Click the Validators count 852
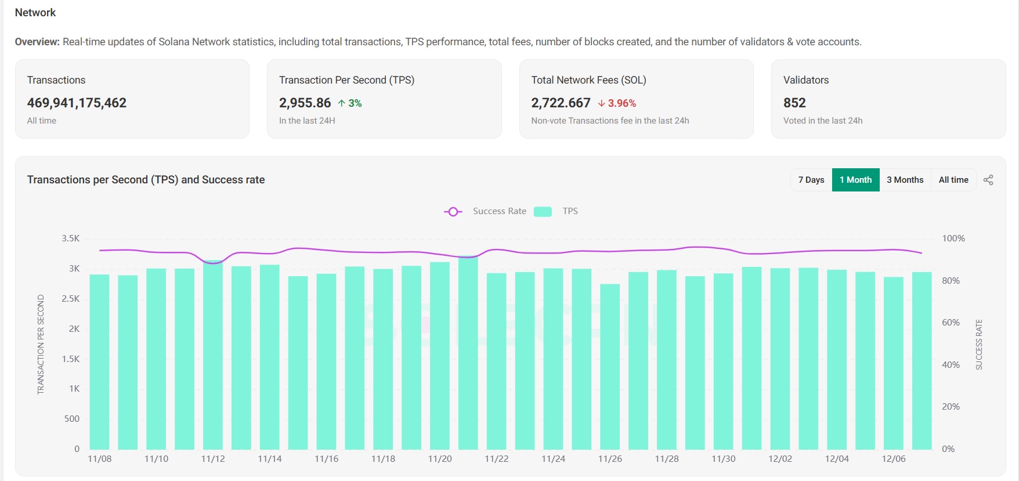The image size is (1019, 481). coord(794,103)
